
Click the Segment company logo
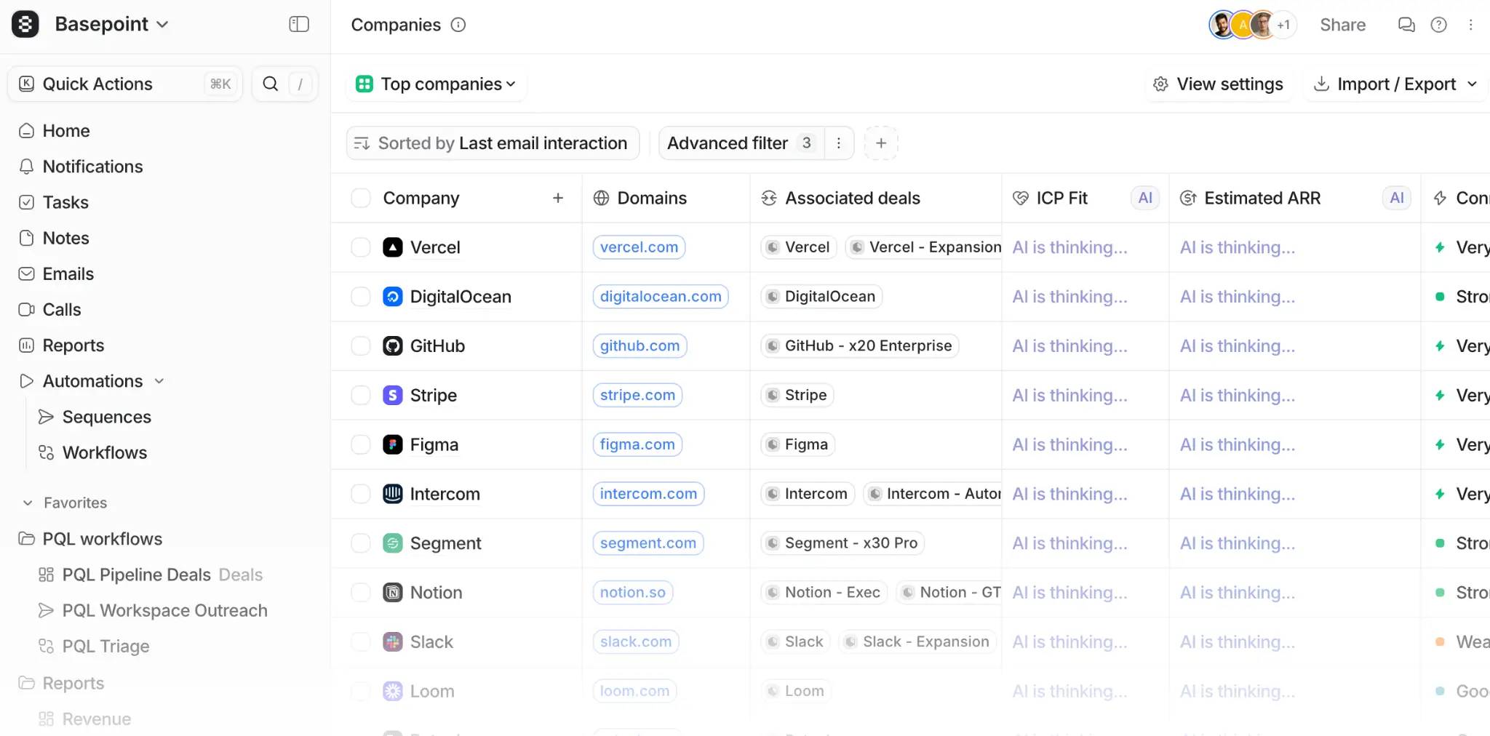pos(393,543)
